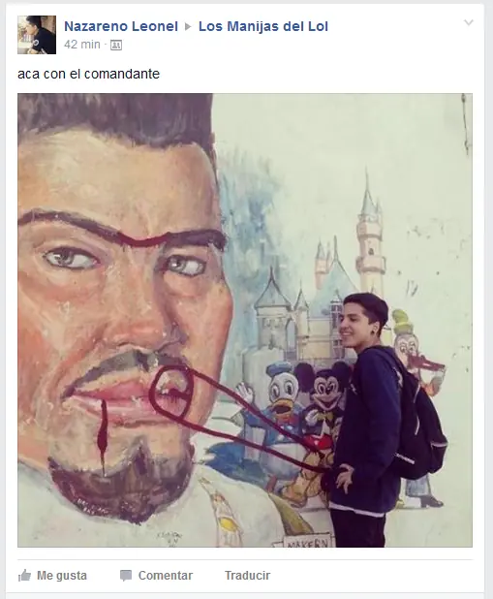Select the caption text aca con el comandante
Viewport: 493px width, 599px height.
88,74
